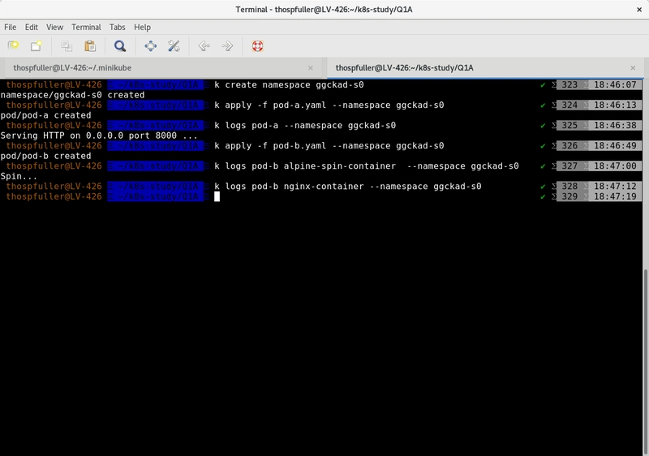Screen dimensions: 649x456
Task: Open preferences via the tools icon
Action: click(x=174, y=46)
